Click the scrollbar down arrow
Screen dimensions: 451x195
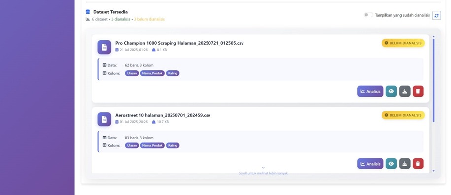(x=433, y=171)
